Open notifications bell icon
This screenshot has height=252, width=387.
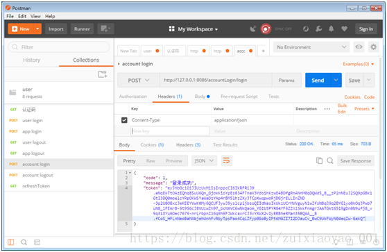click(x=332, y=29)
